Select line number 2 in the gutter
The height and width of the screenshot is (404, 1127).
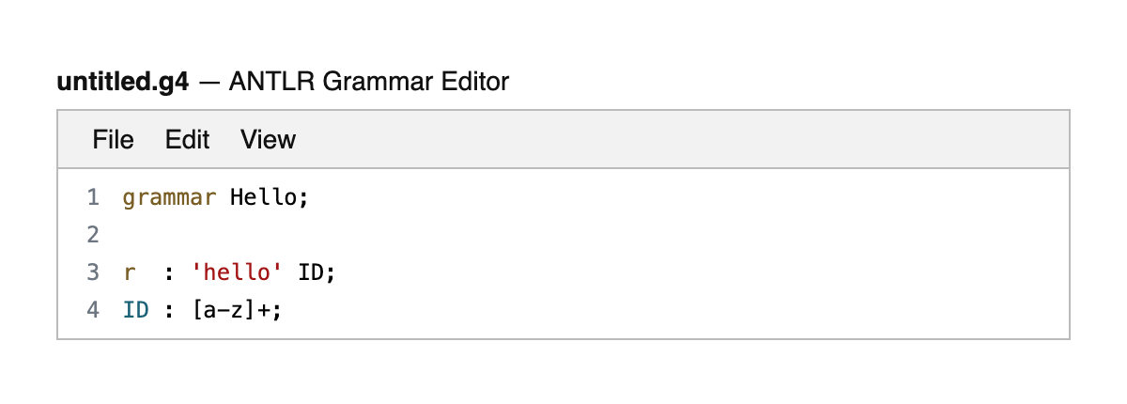(x=92, y=235)
